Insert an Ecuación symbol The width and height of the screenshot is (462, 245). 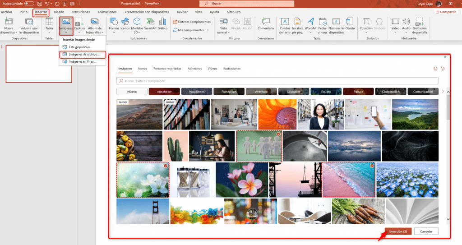coord(366,25)
